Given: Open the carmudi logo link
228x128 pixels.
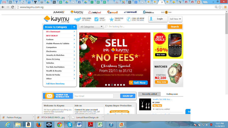Looking at the screenshot, I should coord(130,12).
